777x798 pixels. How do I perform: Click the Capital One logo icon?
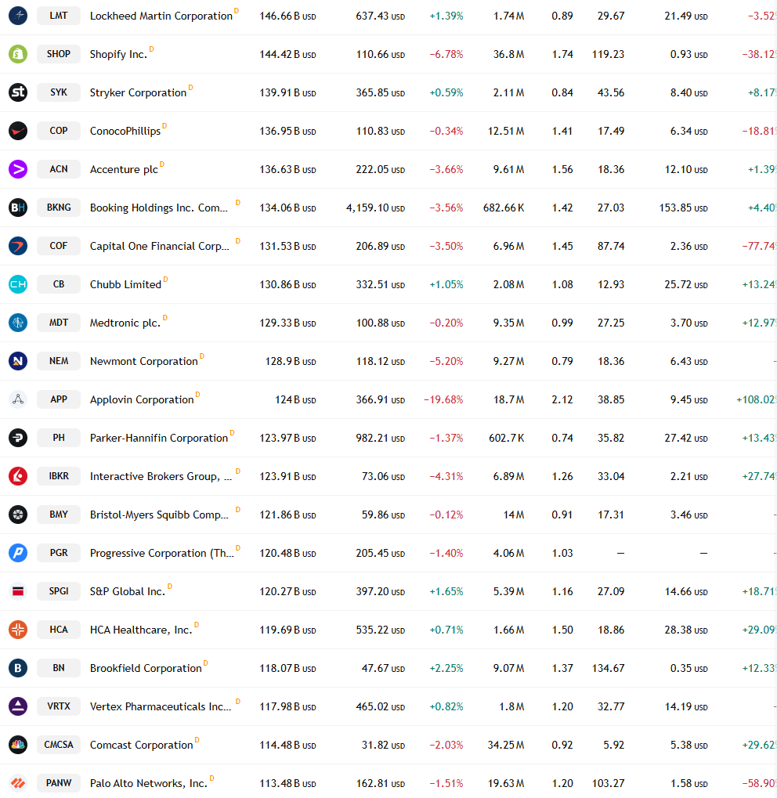tap(18, 246)
